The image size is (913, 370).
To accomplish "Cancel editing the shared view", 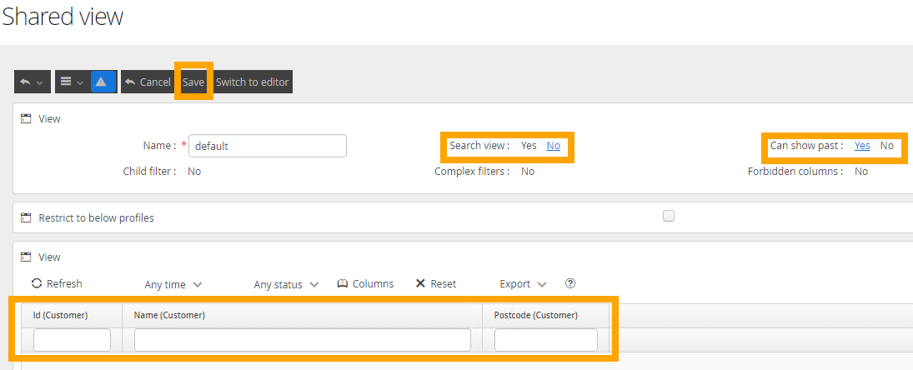I will (147, 82).
